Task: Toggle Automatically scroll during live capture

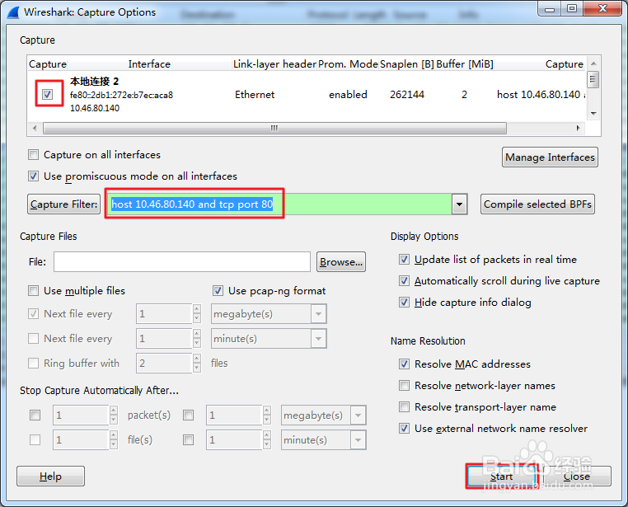Action: click(404, 281)
